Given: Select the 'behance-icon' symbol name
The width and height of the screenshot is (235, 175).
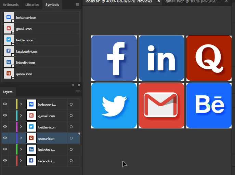Looking at the screenshot, I should 26,18.
